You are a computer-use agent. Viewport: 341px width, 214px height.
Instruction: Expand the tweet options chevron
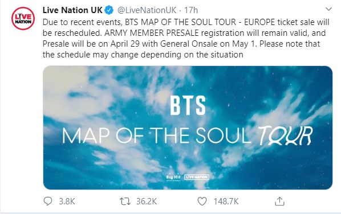click(x=328, y=9)
